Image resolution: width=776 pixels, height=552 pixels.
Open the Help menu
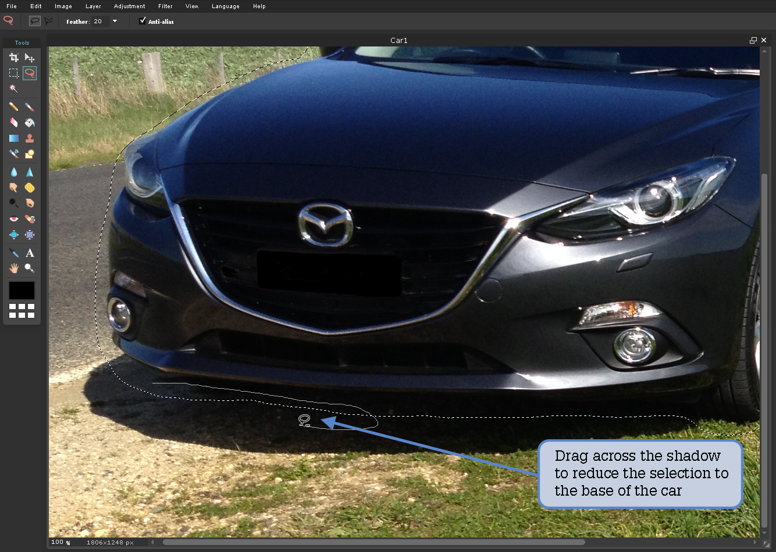[259, 6]
